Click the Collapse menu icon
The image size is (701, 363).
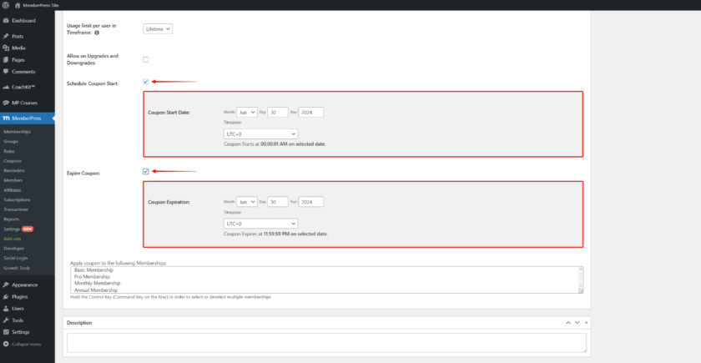(6, 343)
